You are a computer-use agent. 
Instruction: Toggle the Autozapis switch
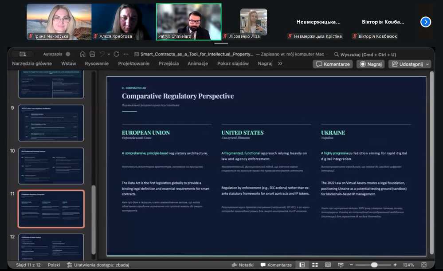pyautogui.click(x=68, y=54)
